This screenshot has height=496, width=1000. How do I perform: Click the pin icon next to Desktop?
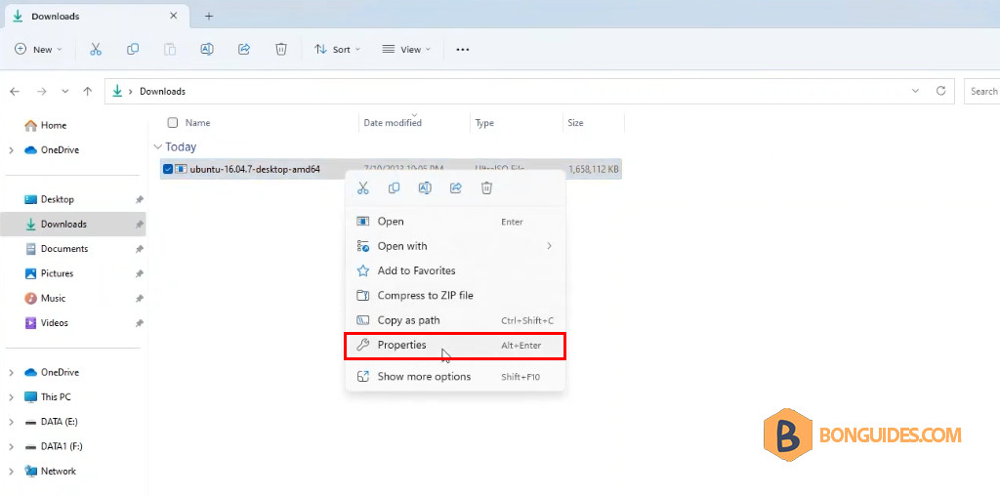click(x=139, y=199)
